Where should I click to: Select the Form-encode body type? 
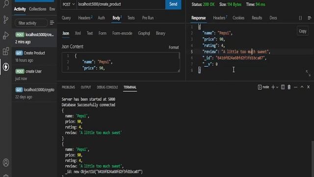[122, 33]
